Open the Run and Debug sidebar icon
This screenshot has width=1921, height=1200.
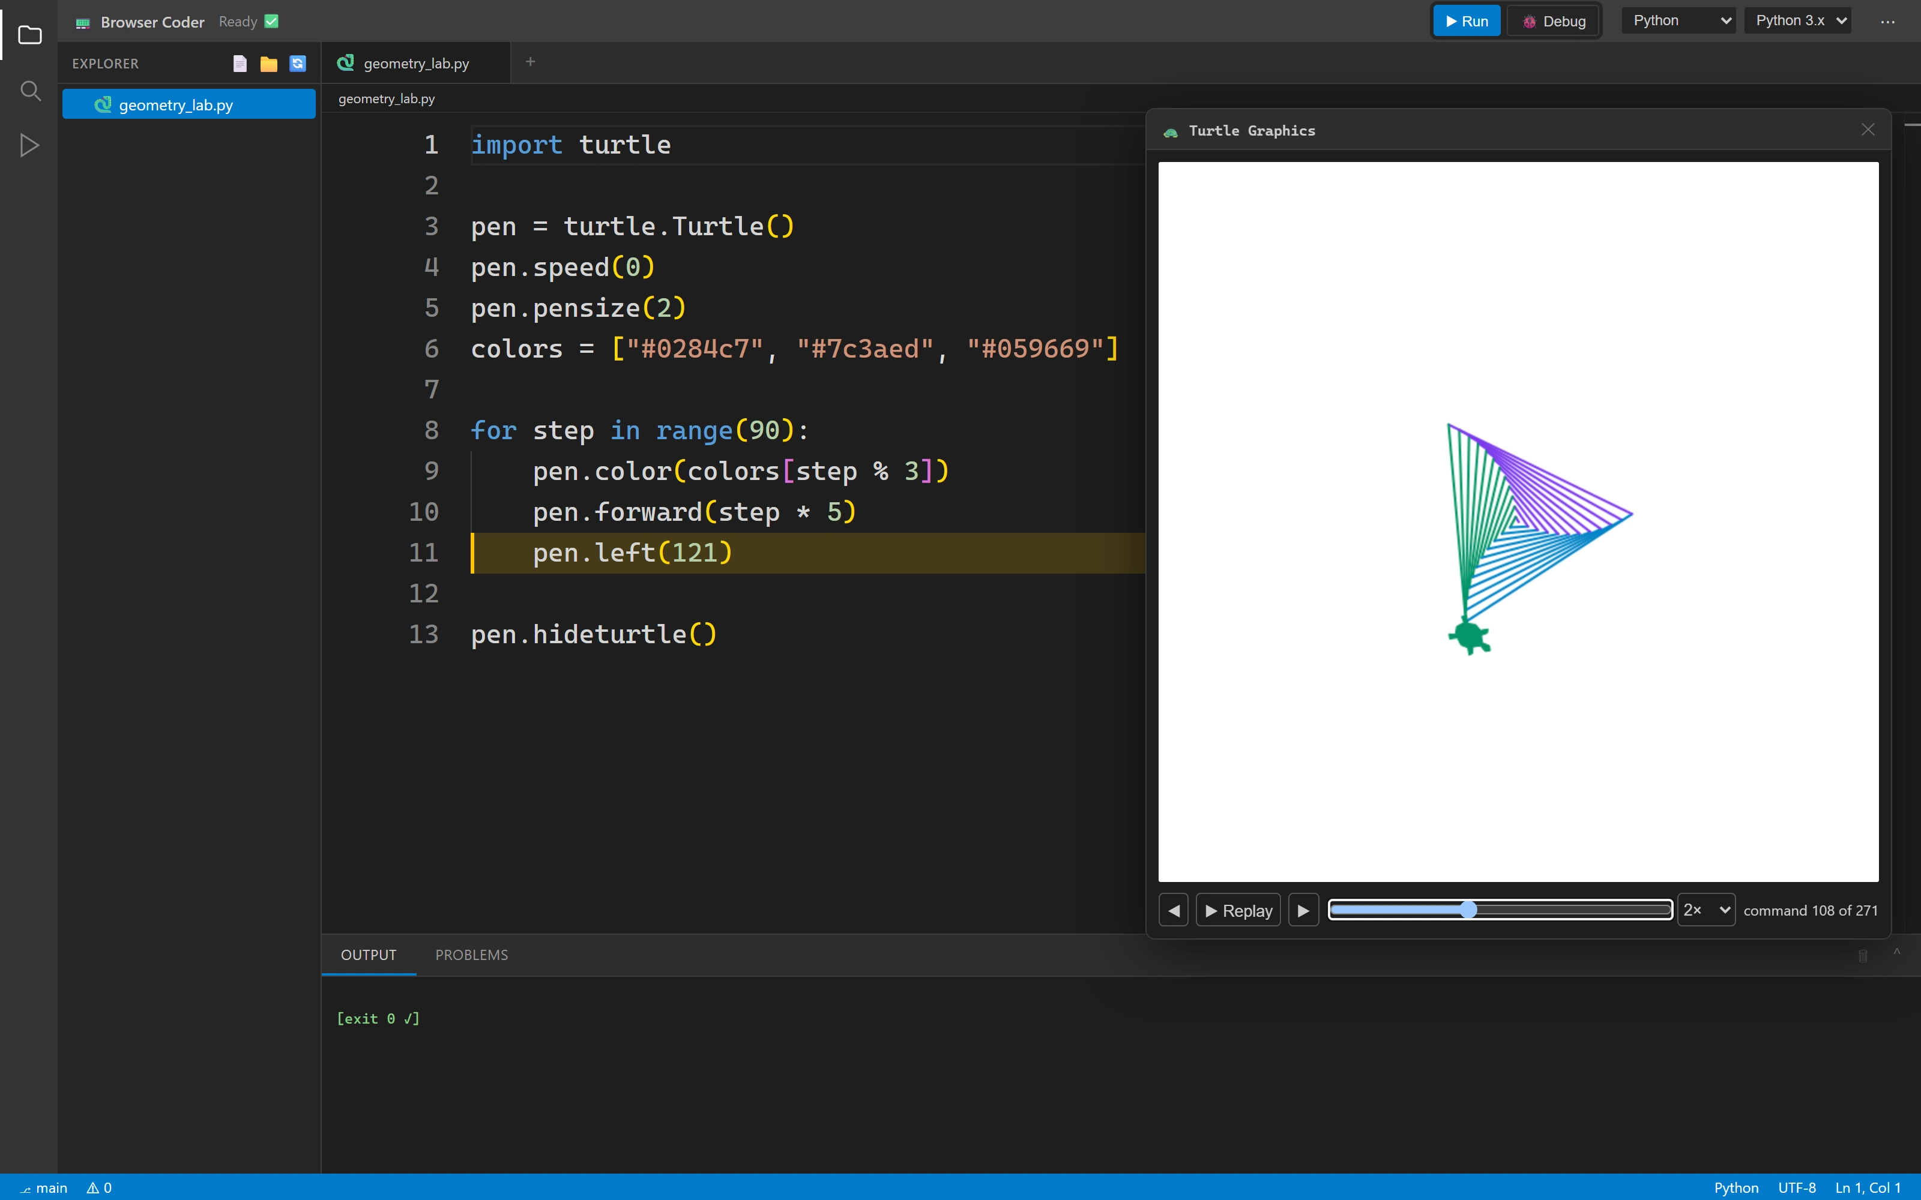(29, 145)
